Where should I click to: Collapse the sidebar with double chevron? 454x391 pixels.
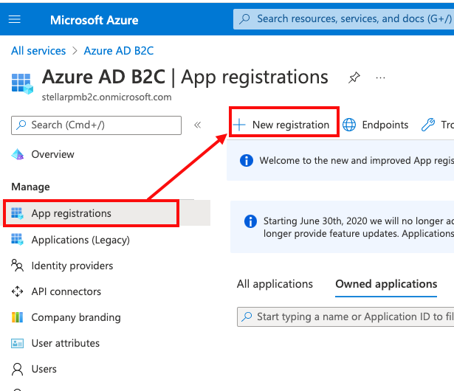point(197,125)
